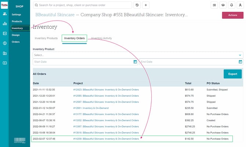Open project #12585 link
The width and height of the screenshot is (246, 147).
(x=106, y=96)
